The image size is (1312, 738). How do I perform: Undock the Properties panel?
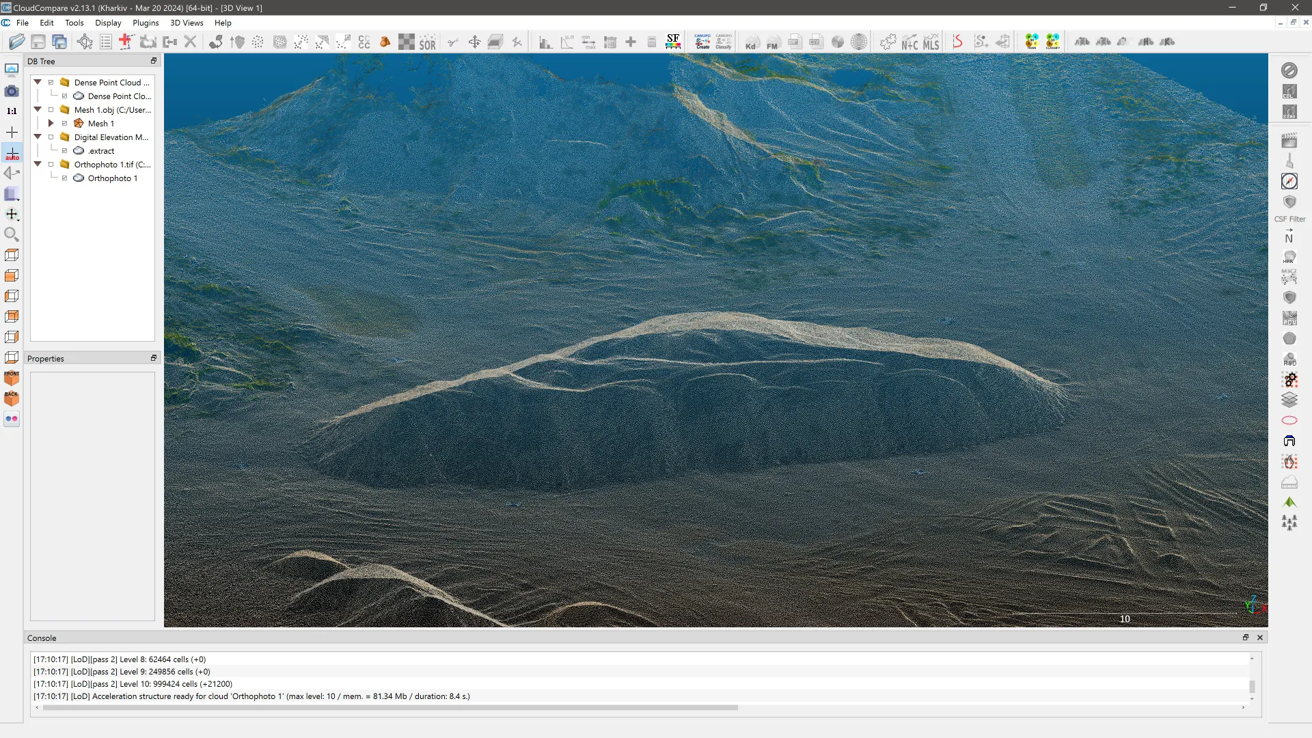[x=154, y=358]
